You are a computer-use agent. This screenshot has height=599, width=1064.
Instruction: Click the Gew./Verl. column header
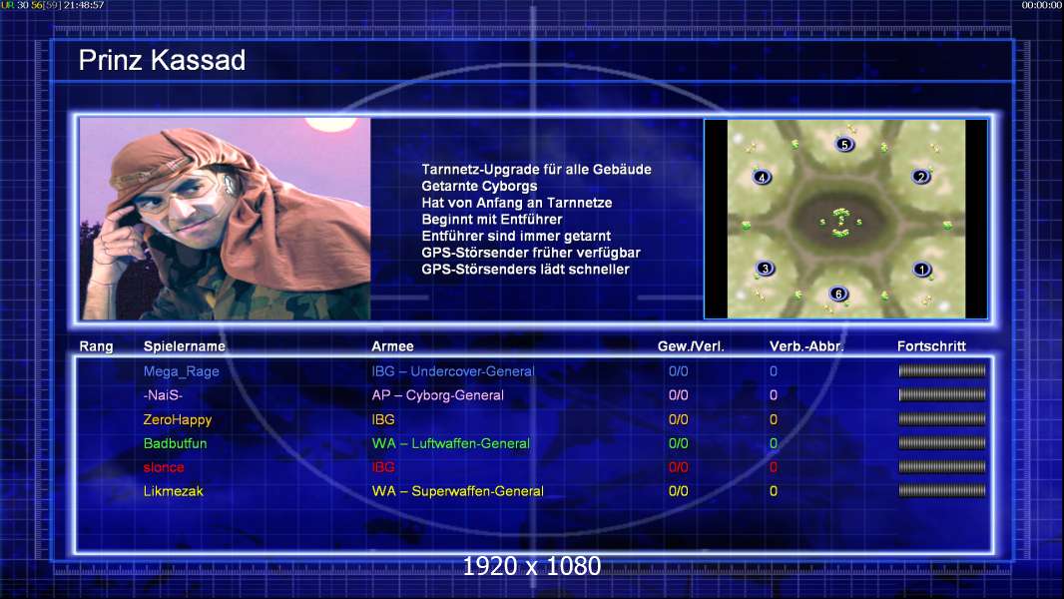point(691,346)
